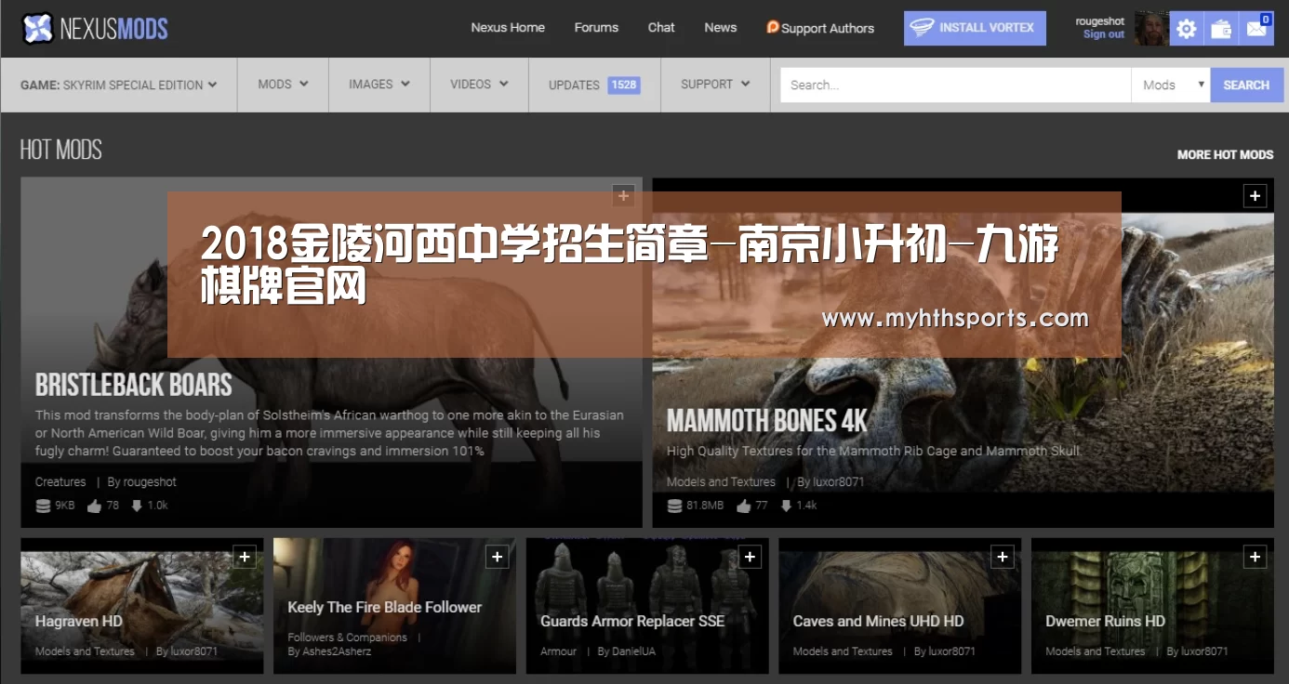Open the rougeshot username link in header
Viewport: 1289px width, 684px height.
click(1100, 21)
